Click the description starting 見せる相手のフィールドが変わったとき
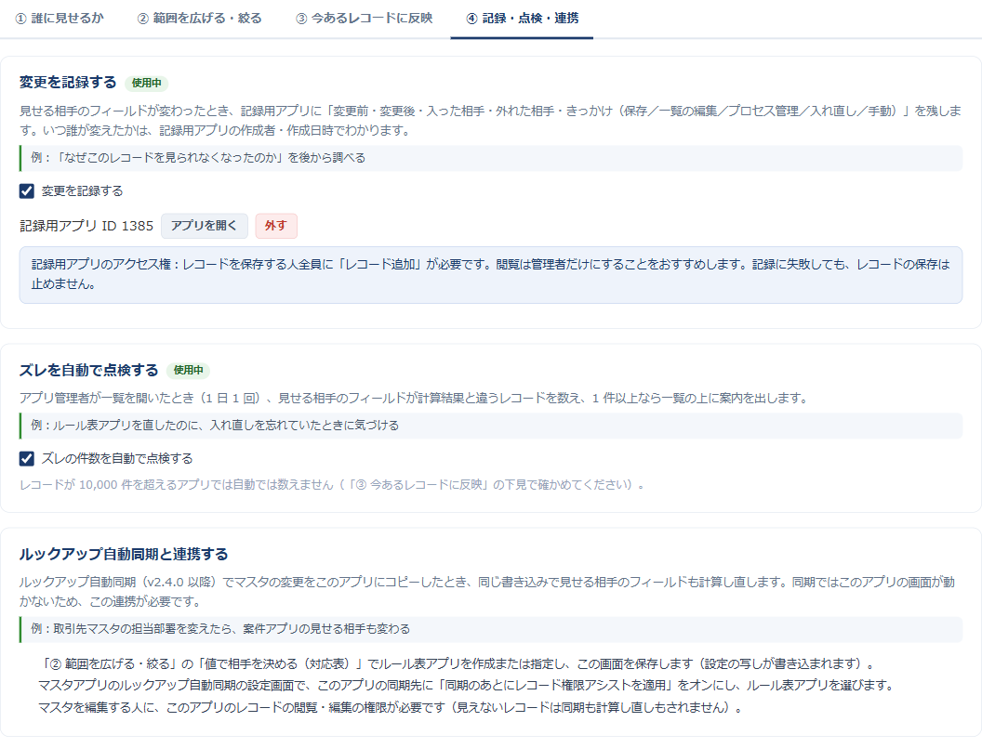This screenshot has height=748, width=982. (491, 121)
